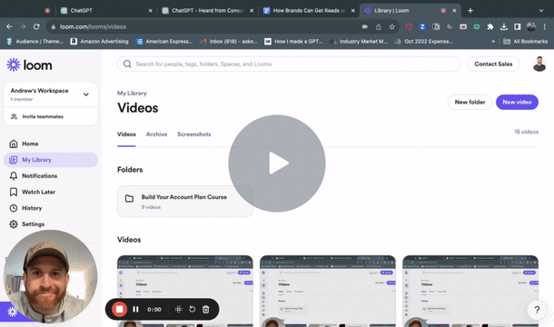The width and height of the screenshot is (554, 327).
Task: Click the 18 videos count text
Action: click(x=526, y=132)
